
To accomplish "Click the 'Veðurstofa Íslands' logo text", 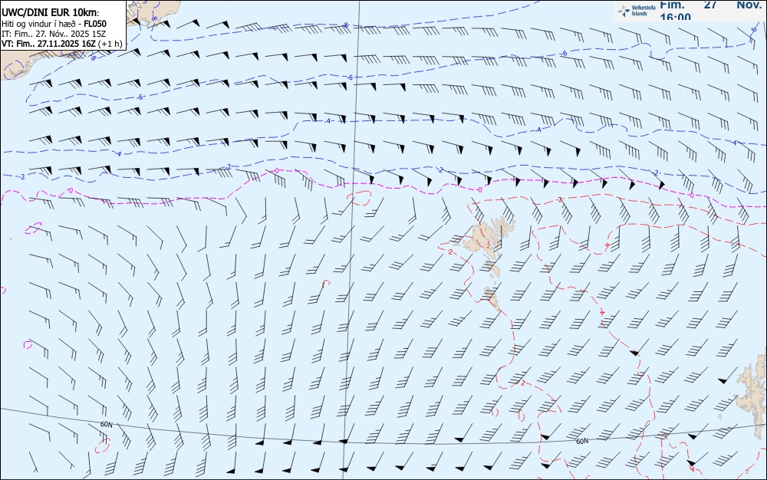I will (x=644, y=11).
